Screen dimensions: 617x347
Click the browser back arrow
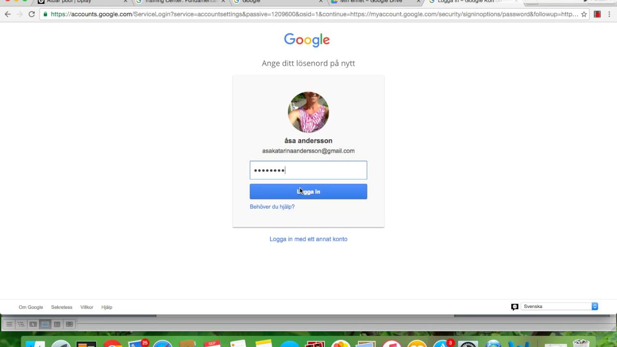8,14
